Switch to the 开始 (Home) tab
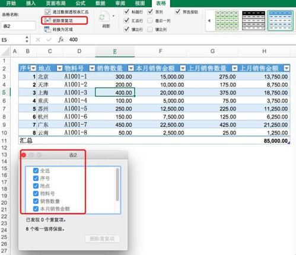This screenshot has height=255, width=296. (x=11, y=3)
